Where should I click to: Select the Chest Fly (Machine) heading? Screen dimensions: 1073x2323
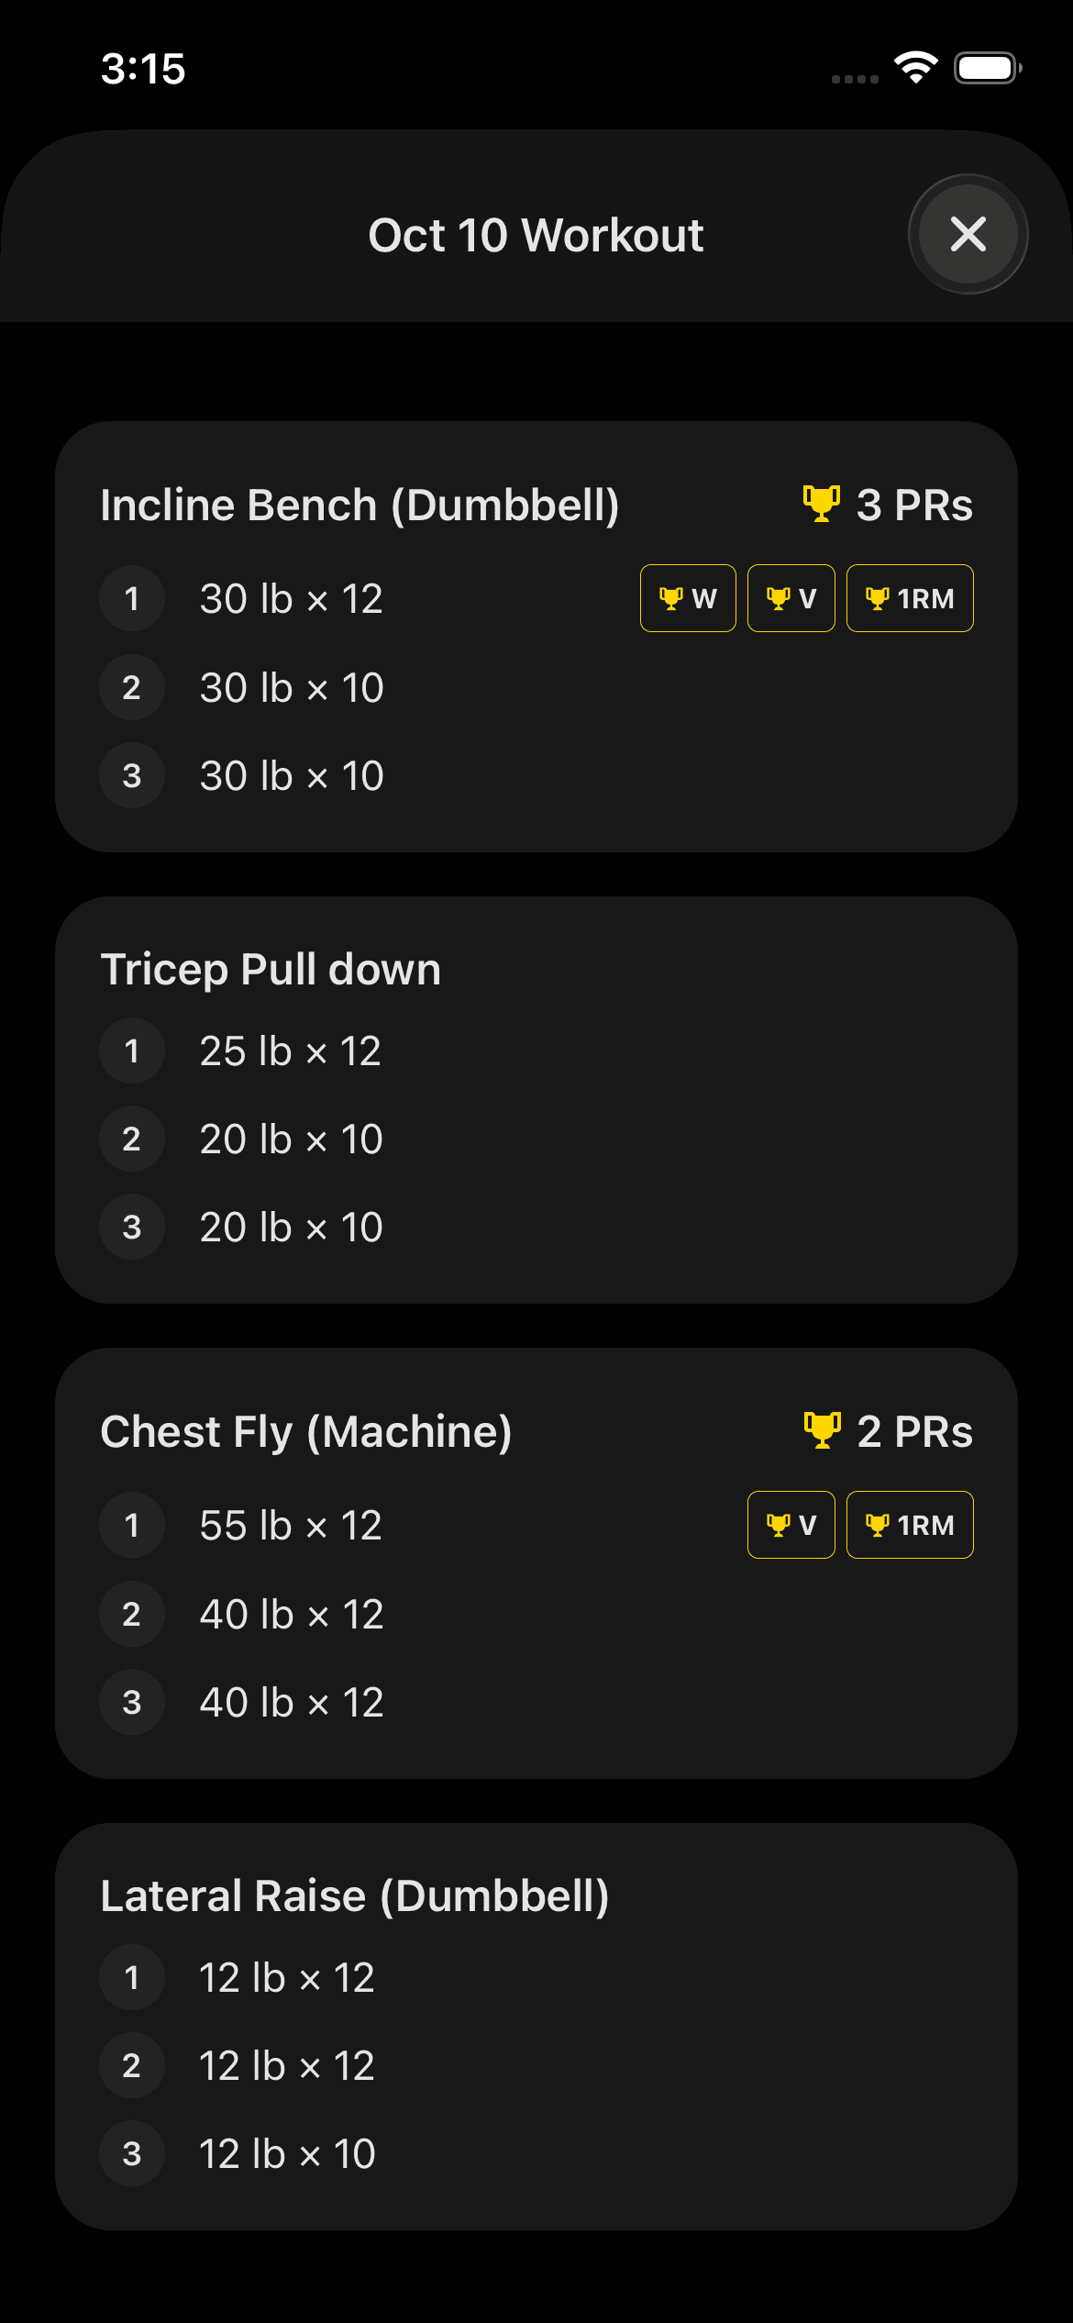306,1432
